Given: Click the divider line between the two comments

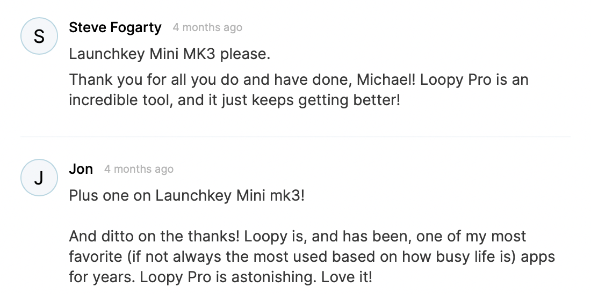Looking at the screenshot, I should pos(295,136).
